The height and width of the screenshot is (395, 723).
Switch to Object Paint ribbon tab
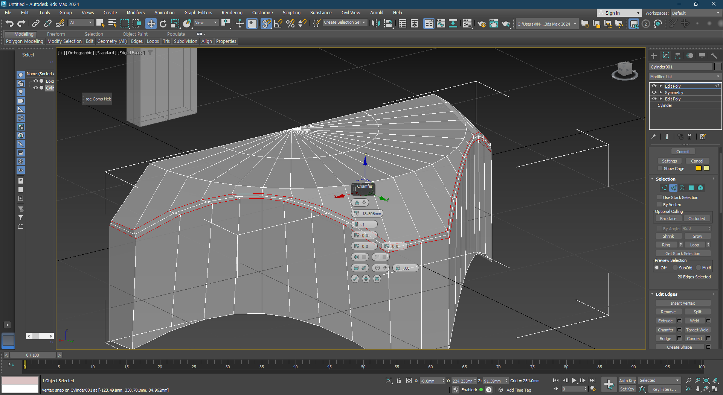pos(135,34)
